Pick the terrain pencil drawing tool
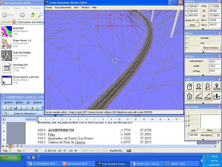 point(207,96)
